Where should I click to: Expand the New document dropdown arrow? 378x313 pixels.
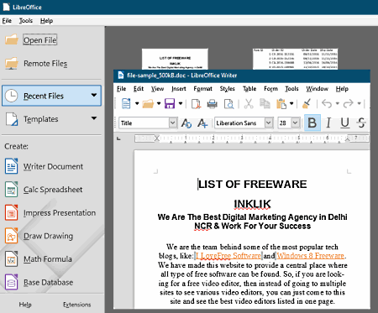[x=137, y=104]
